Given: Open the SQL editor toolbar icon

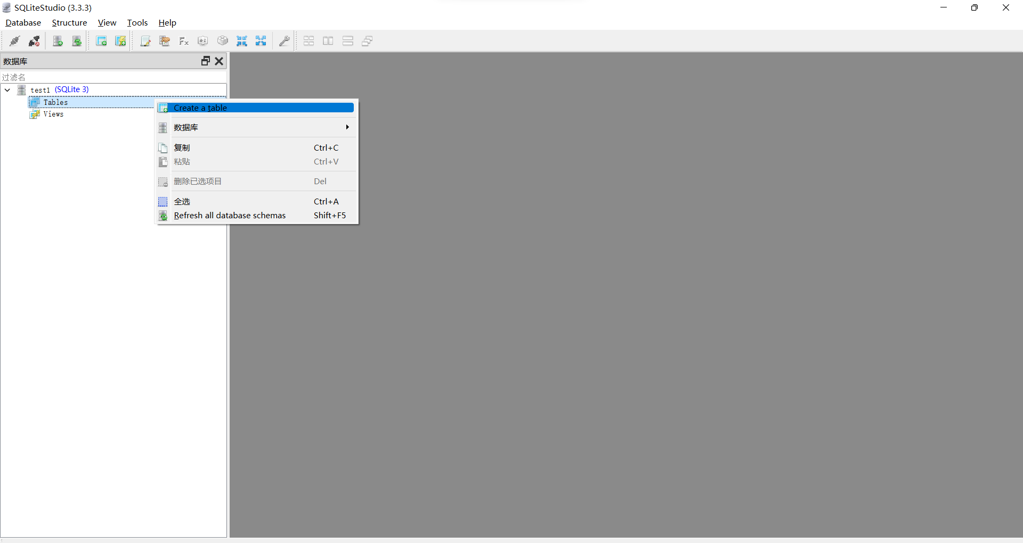Looking at the screenshot, I should (145, 41).
